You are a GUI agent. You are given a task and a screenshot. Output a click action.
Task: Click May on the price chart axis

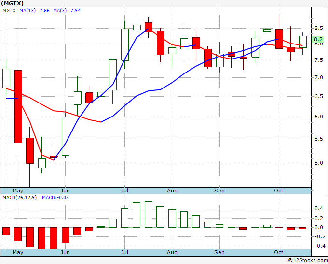tap(18, 191)
